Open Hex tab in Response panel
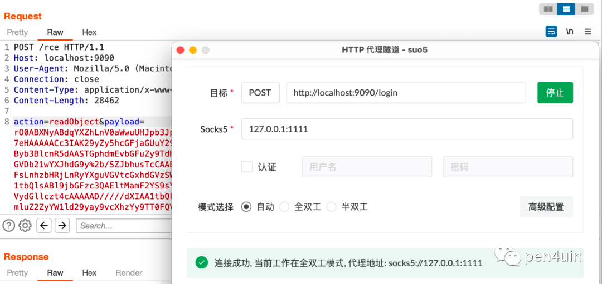 [x=89, y=272]
